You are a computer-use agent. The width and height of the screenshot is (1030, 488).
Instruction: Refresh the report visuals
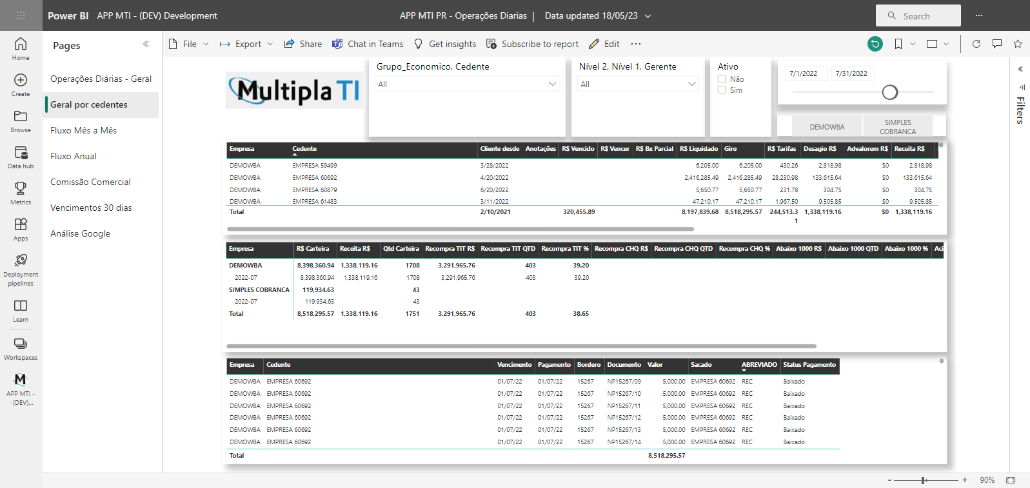point(976,44)
